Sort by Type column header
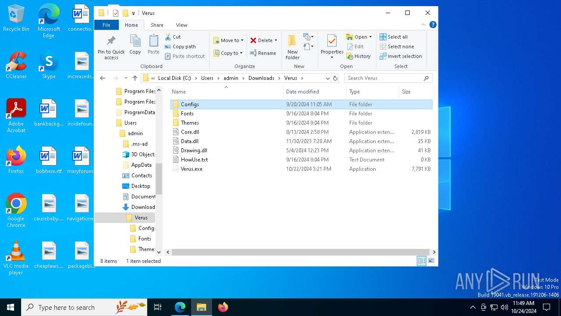This screenshot has height=316, width=561. pos(373,92)
